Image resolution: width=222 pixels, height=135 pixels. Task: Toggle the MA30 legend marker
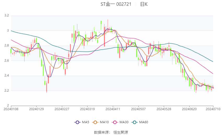pyautogui.click(x=115, y=122)
